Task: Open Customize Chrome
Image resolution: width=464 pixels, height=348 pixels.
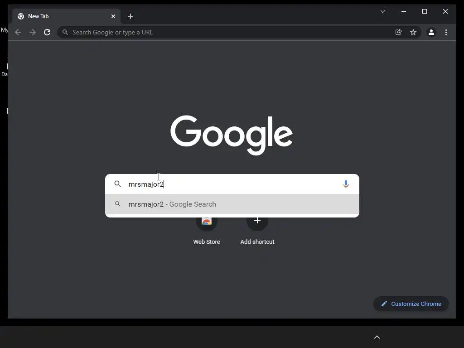Action: [x=411, y=304]
